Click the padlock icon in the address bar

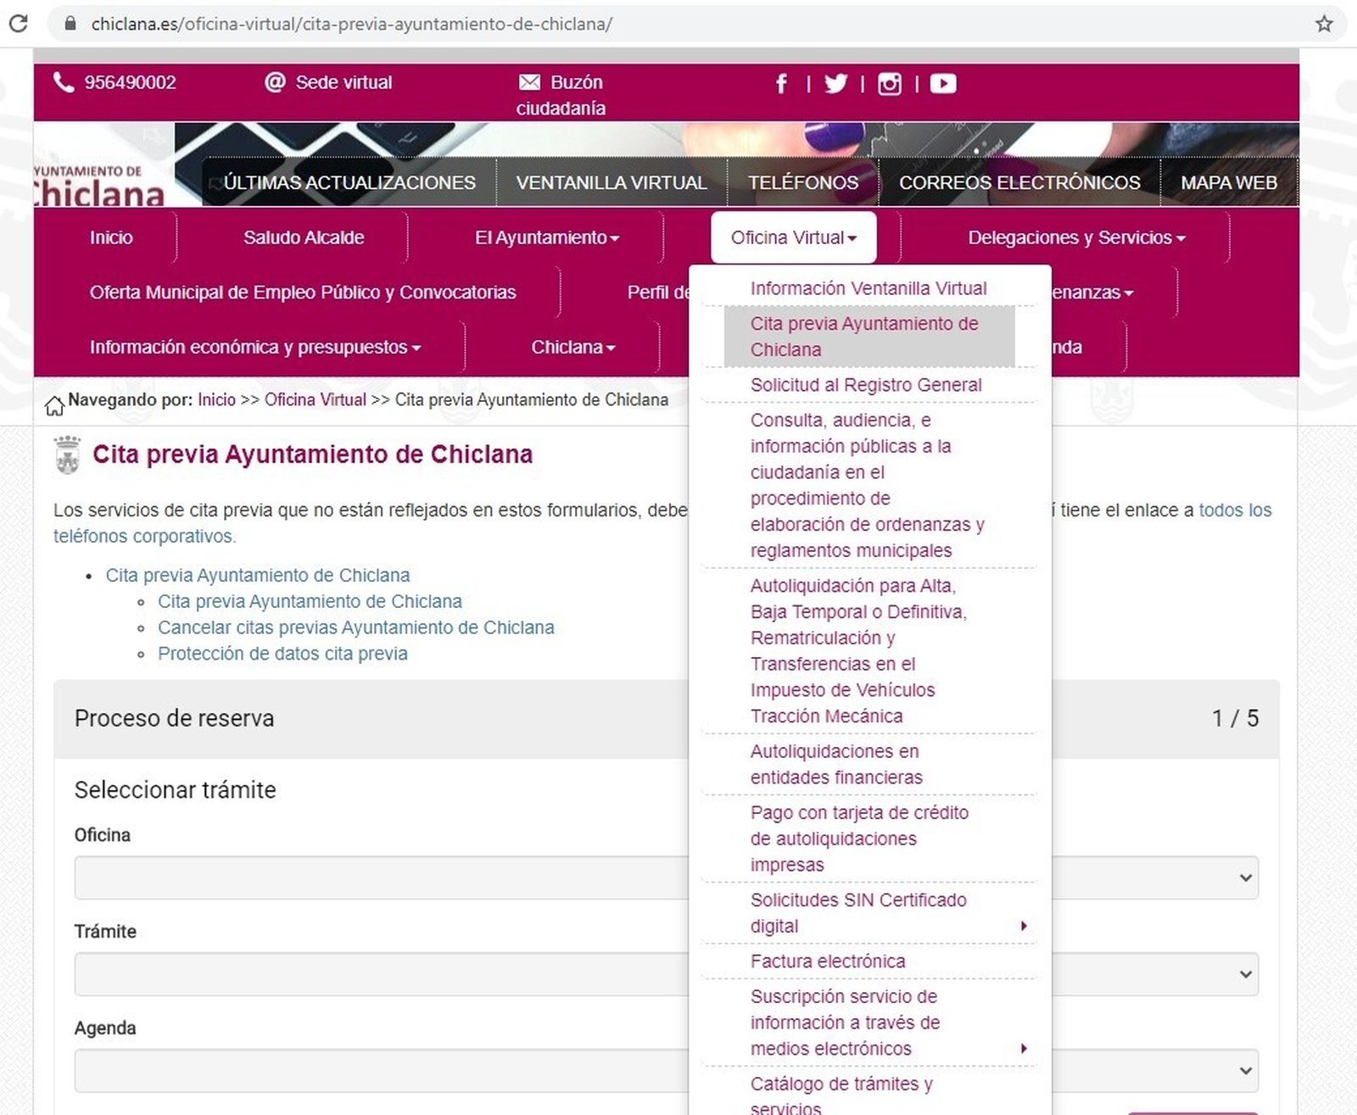coord(73,25)
